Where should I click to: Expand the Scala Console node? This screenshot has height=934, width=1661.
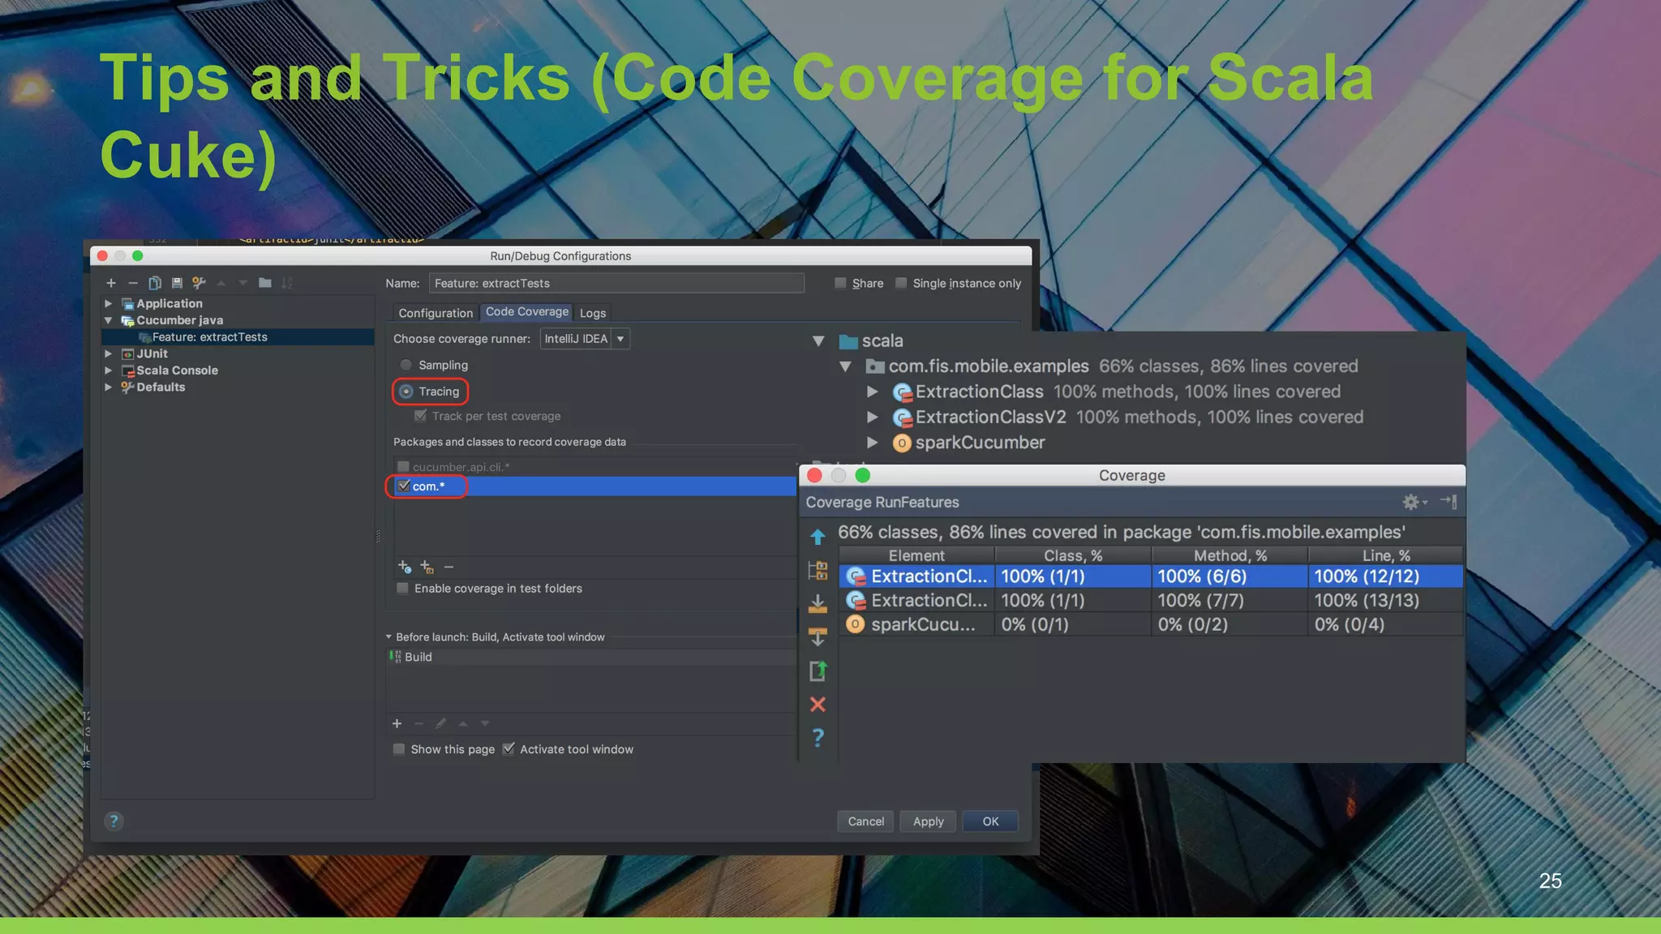[x=108, y=371]
